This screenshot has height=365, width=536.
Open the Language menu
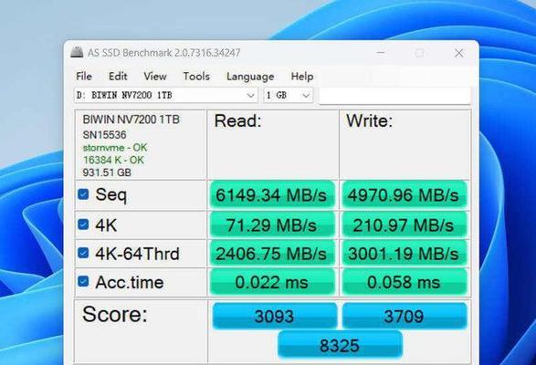(x=250, y=77)
